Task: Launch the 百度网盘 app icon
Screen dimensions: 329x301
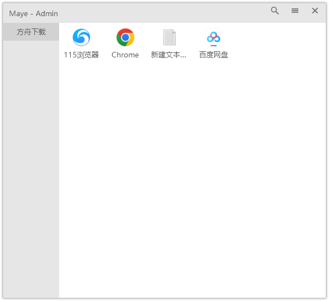Action: point(214,37)
